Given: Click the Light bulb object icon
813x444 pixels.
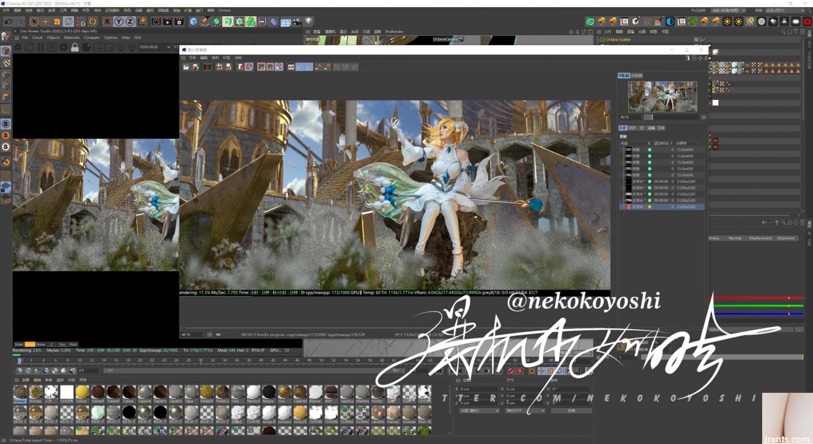Looking at the screenshot, I should click(309, 22).
